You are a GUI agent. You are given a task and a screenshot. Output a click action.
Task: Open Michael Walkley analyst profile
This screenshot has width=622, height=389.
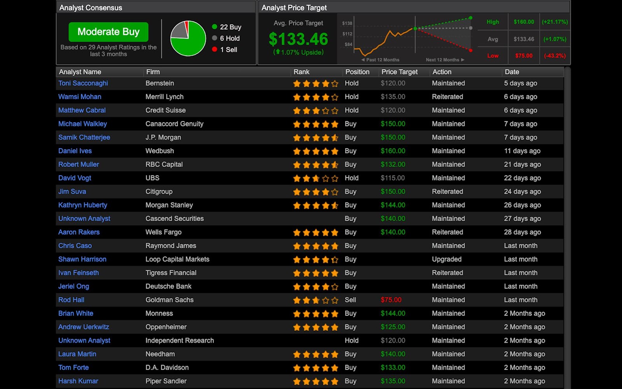(82, 124)
